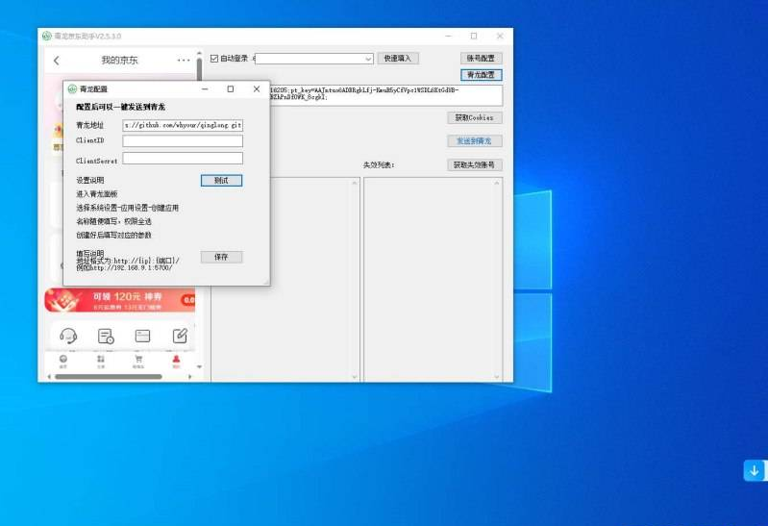Select the red profile icon in bottom navigation
This screenshot has width=768, height=526.
tap(176, 360)
